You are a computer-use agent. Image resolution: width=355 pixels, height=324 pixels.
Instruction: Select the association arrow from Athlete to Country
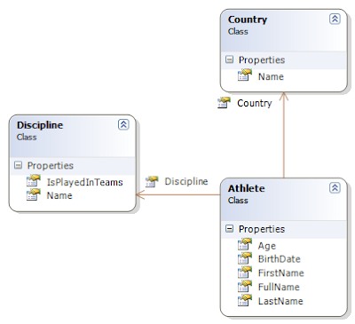point(284,136)
